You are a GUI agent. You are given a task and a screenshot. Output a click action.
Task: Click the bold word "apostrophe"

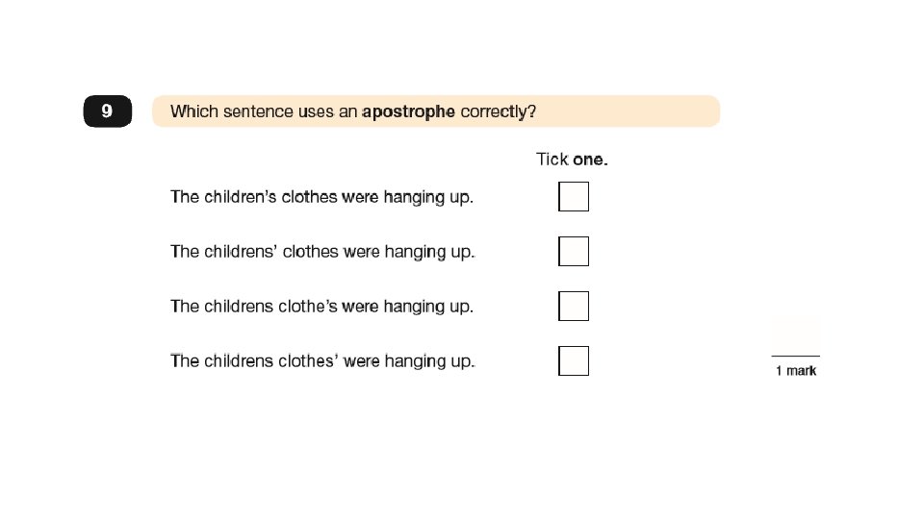pos(408,111)
